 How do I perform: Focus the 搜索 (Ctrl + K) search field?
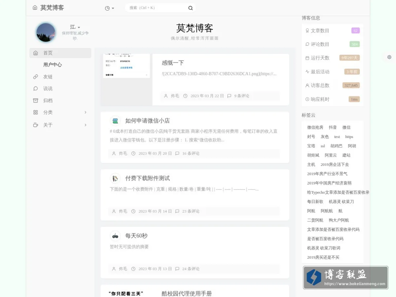coord(157,8)
